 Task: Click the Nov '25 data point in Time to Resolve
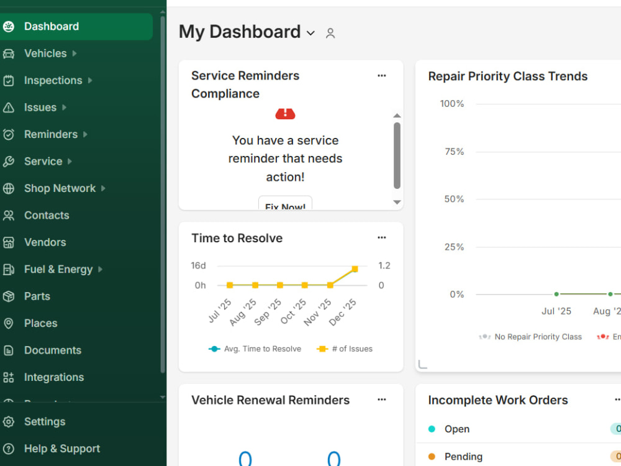(330, 285)
